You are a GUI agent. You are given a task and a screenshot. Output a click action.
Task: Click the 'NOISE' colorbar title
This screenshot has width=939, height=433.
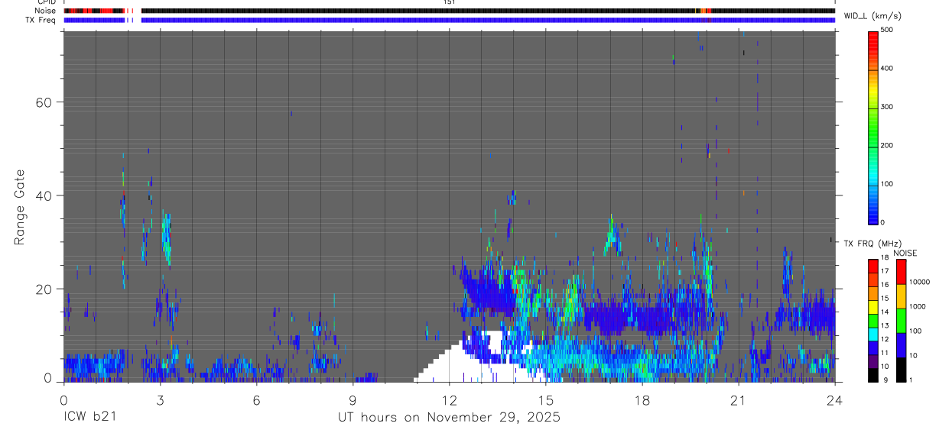coord(905,253)
